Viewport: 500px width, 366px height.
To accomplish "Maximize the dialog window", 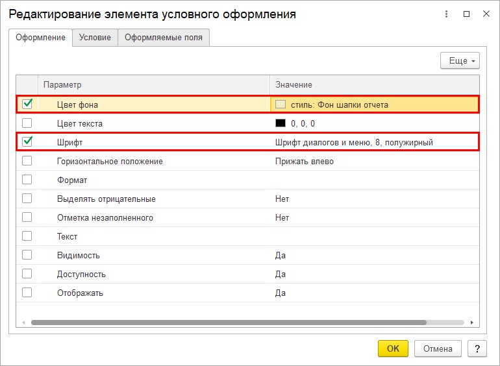I will coord(466,14).
